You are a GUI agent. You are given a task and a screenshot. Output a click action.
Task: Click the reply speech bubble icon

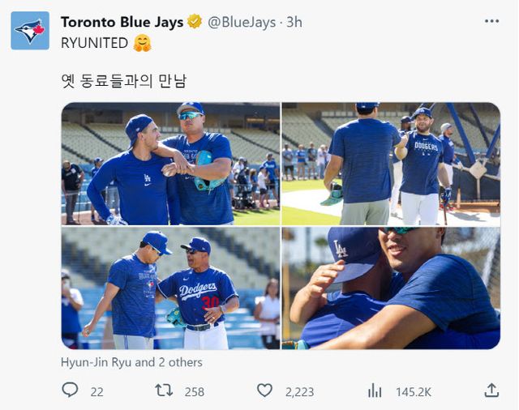[x=71, y=391]
